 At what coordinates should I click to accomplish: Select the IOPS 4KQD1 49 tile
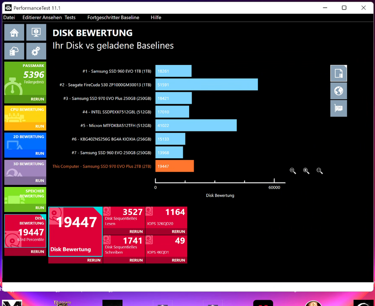[x=166, y=246]
